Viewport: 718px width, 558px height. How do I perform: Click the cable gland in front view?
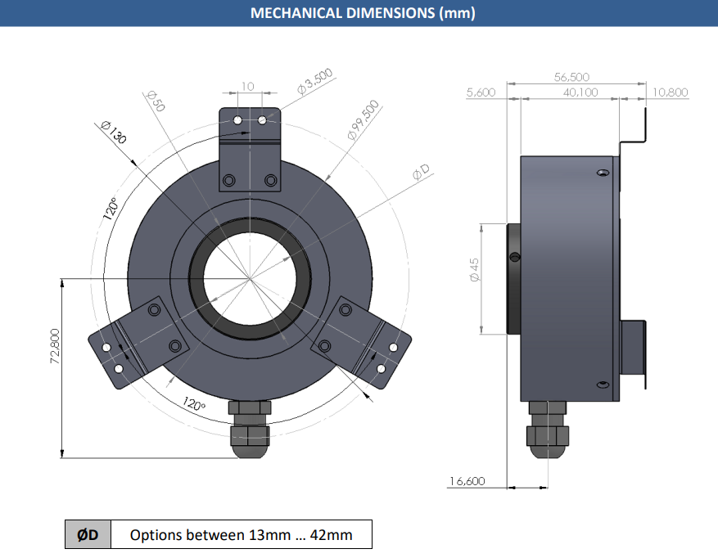coord(250,430)
